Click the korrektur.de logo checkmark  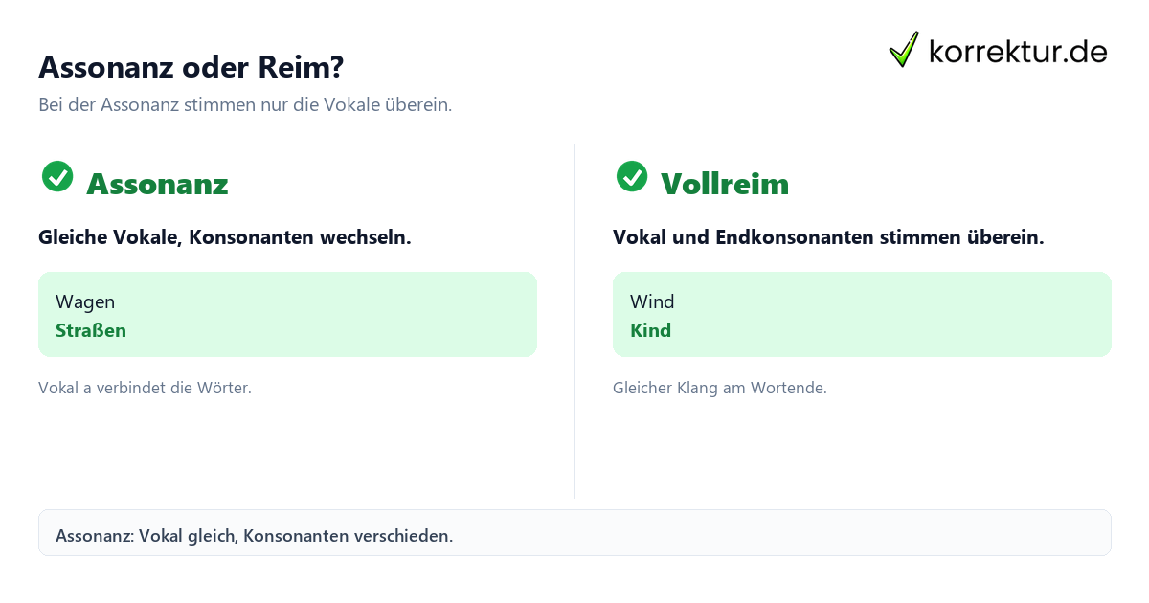tap(904, 50)
